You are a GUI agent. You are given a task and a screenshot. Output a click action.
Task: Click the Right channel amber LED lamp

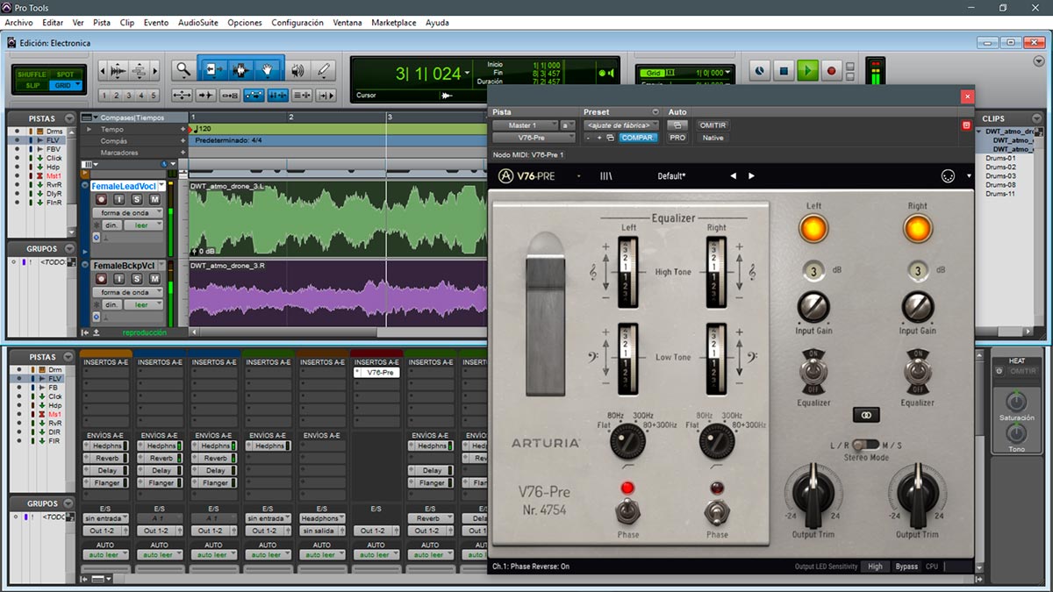click(918, 229)
